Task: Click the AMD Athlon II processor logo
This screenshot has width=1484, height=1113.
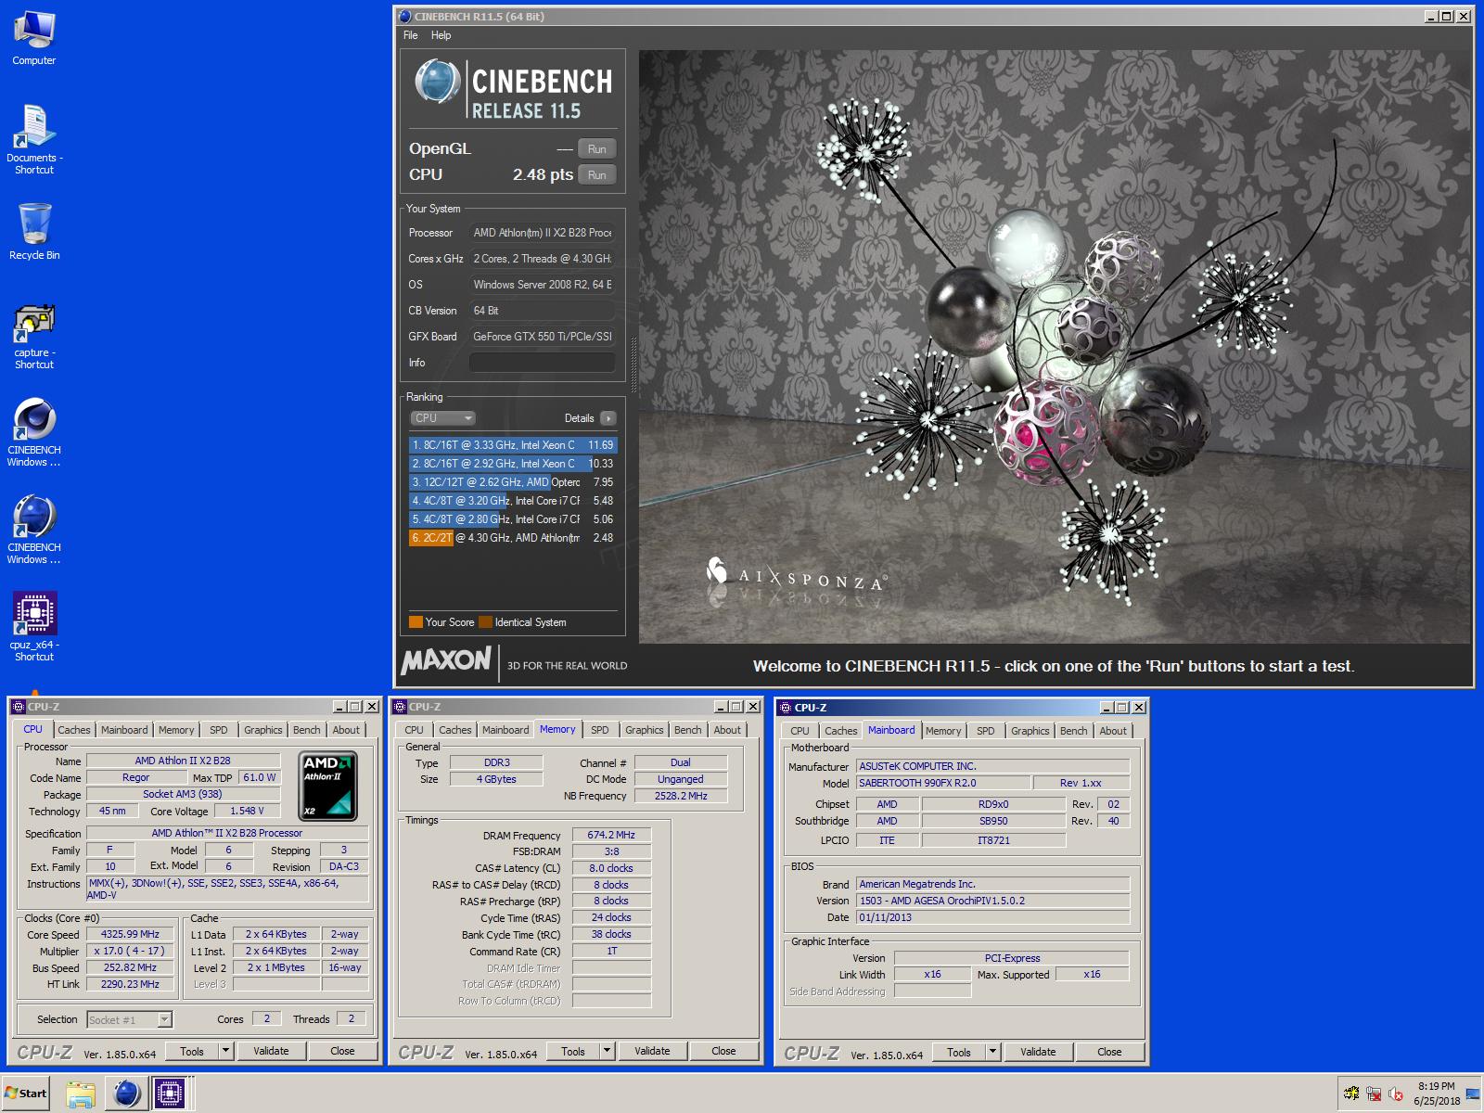Action: point(329,787)
